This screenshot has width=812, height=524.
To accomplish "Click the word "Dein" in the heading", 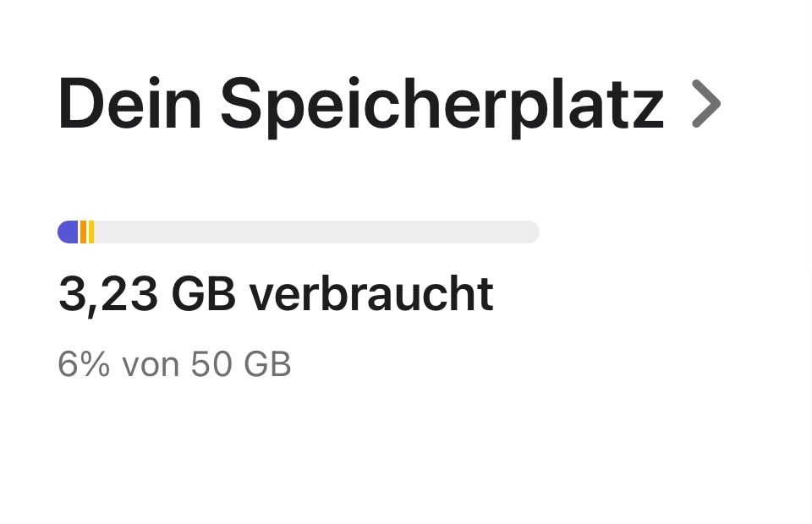I will click(x=130, y=104).
